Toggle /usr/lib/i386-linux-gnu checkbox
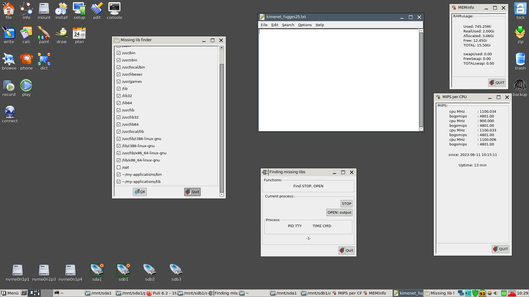Screen dimensions: 529x297 pos(118,139)
